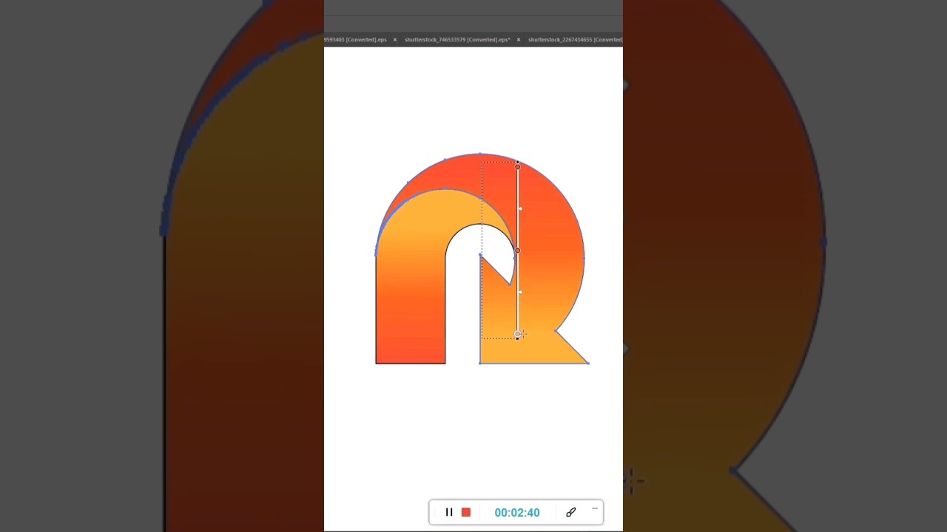Screen dimensions: 947x532
Task: Click the 00:02:40 recording timer
Action: 517,512
